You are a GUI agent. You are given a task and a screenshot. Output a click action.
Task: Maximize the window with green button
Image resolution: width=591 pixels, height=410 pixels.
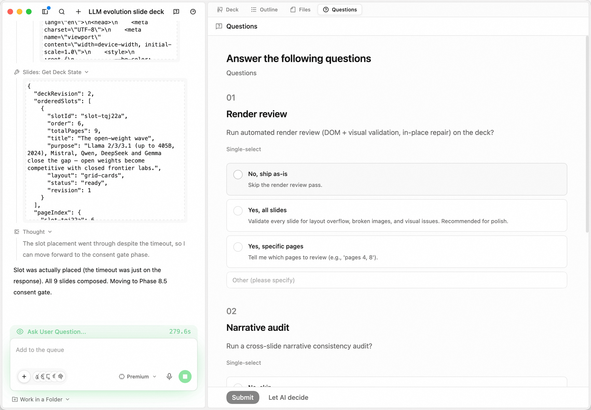click(x=29, y=12)
